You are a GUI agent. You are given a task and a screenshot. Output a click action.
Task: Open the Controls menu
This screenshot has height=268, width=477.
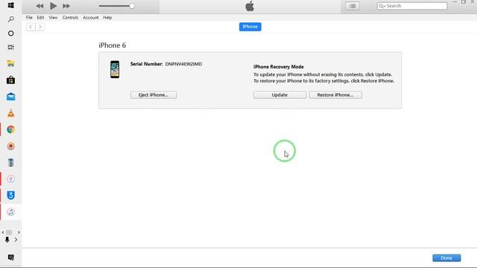point(70,18)
